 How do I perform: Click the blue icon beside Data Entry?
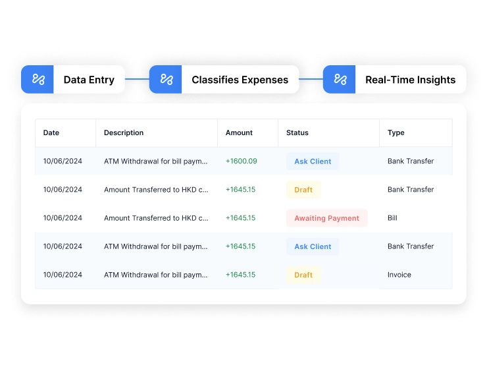click(38, 80)
